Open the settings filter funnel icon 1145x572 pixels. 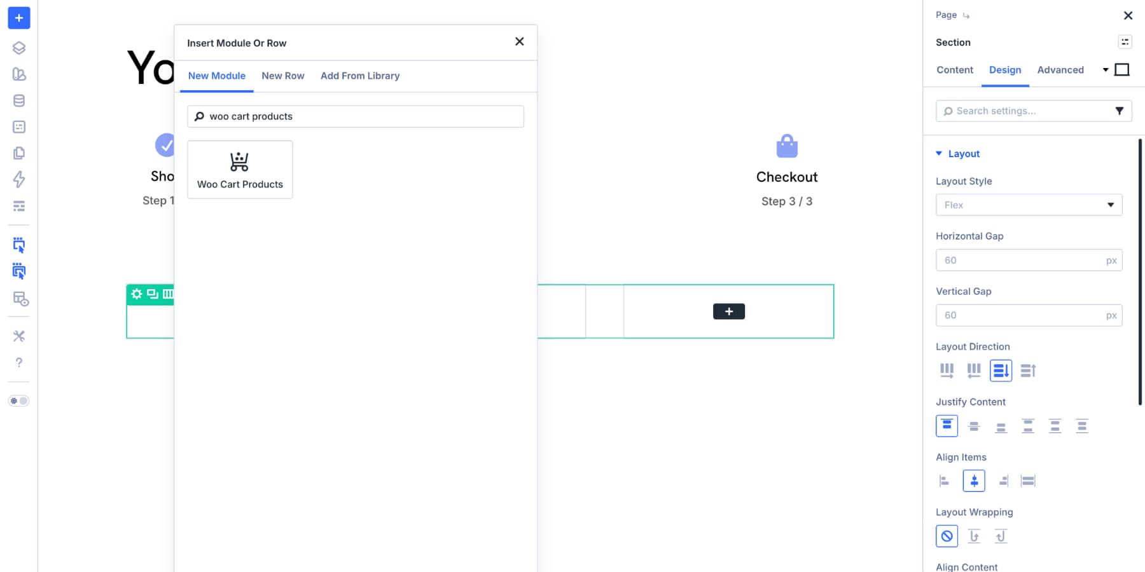(x=1120, y=111)
